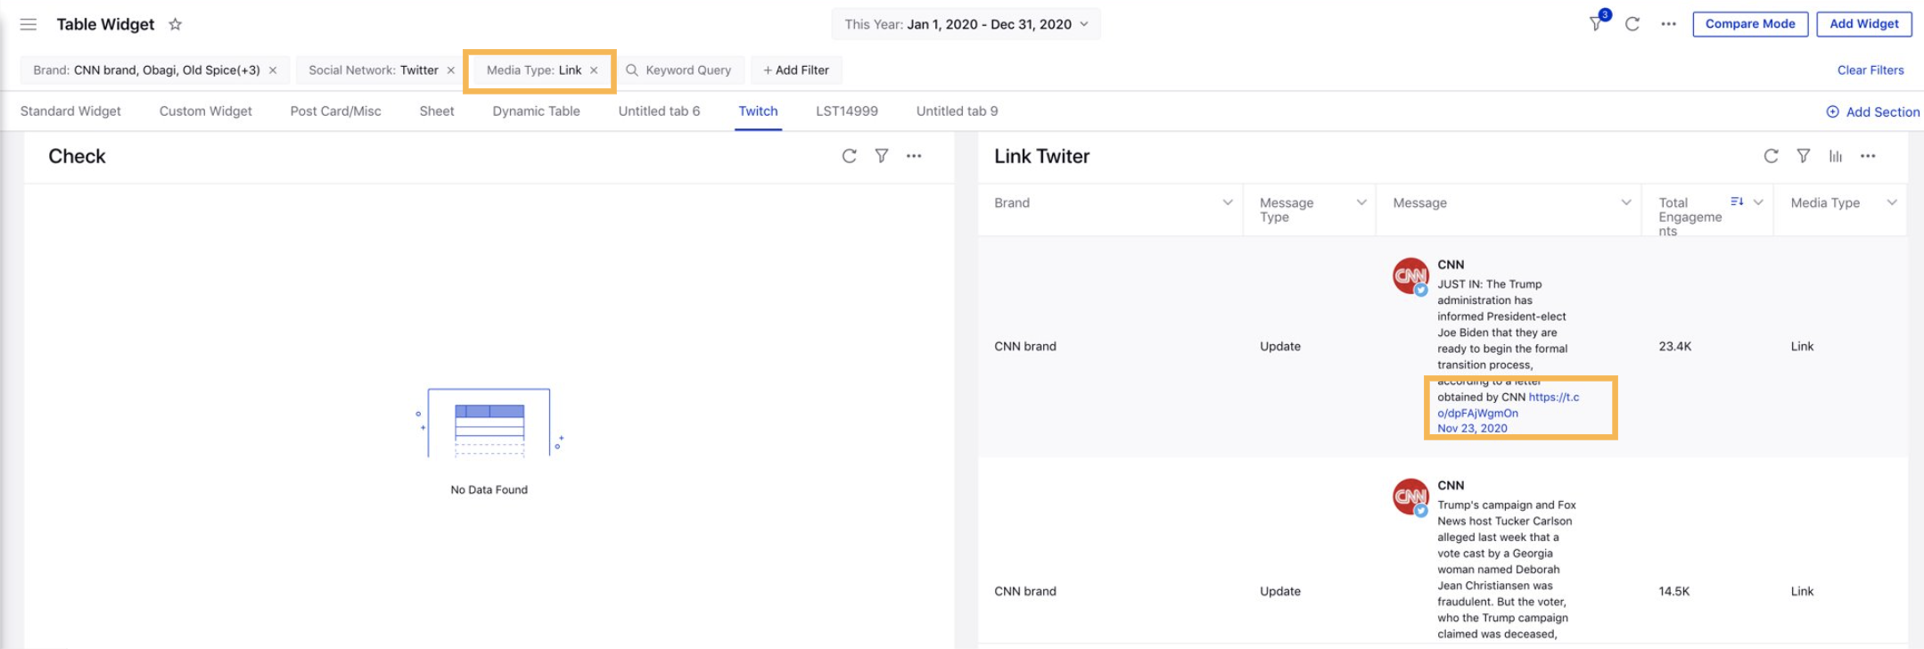Open Link Twiter widget filter

1804,156
